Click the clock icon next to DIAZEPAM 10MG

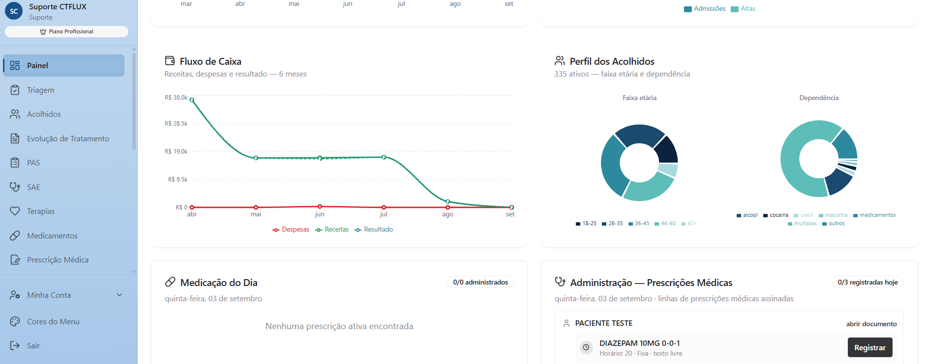coord(586,347)
